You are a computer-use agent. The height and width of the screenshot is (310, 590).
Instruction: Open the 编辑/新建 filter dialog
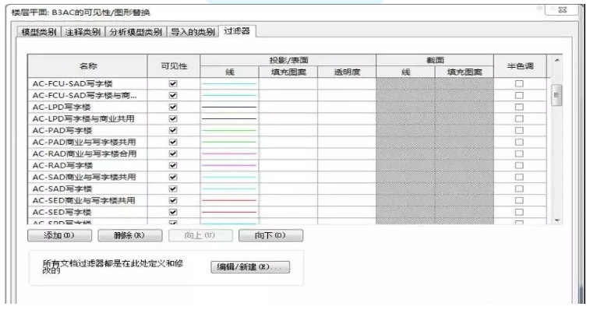[250, 266]
